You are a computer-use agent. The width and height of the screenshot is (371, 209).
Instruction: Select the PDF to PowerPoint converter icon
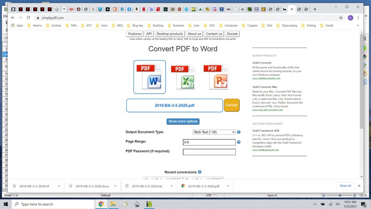[216, 77]
